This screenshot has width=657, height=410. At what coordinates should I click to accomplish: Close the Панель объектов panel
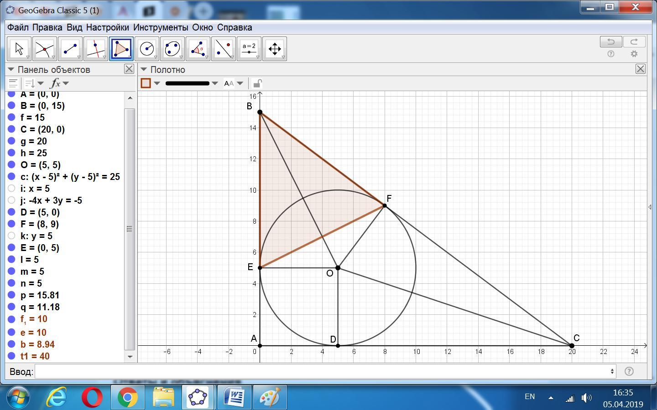(x=129, y=69)
